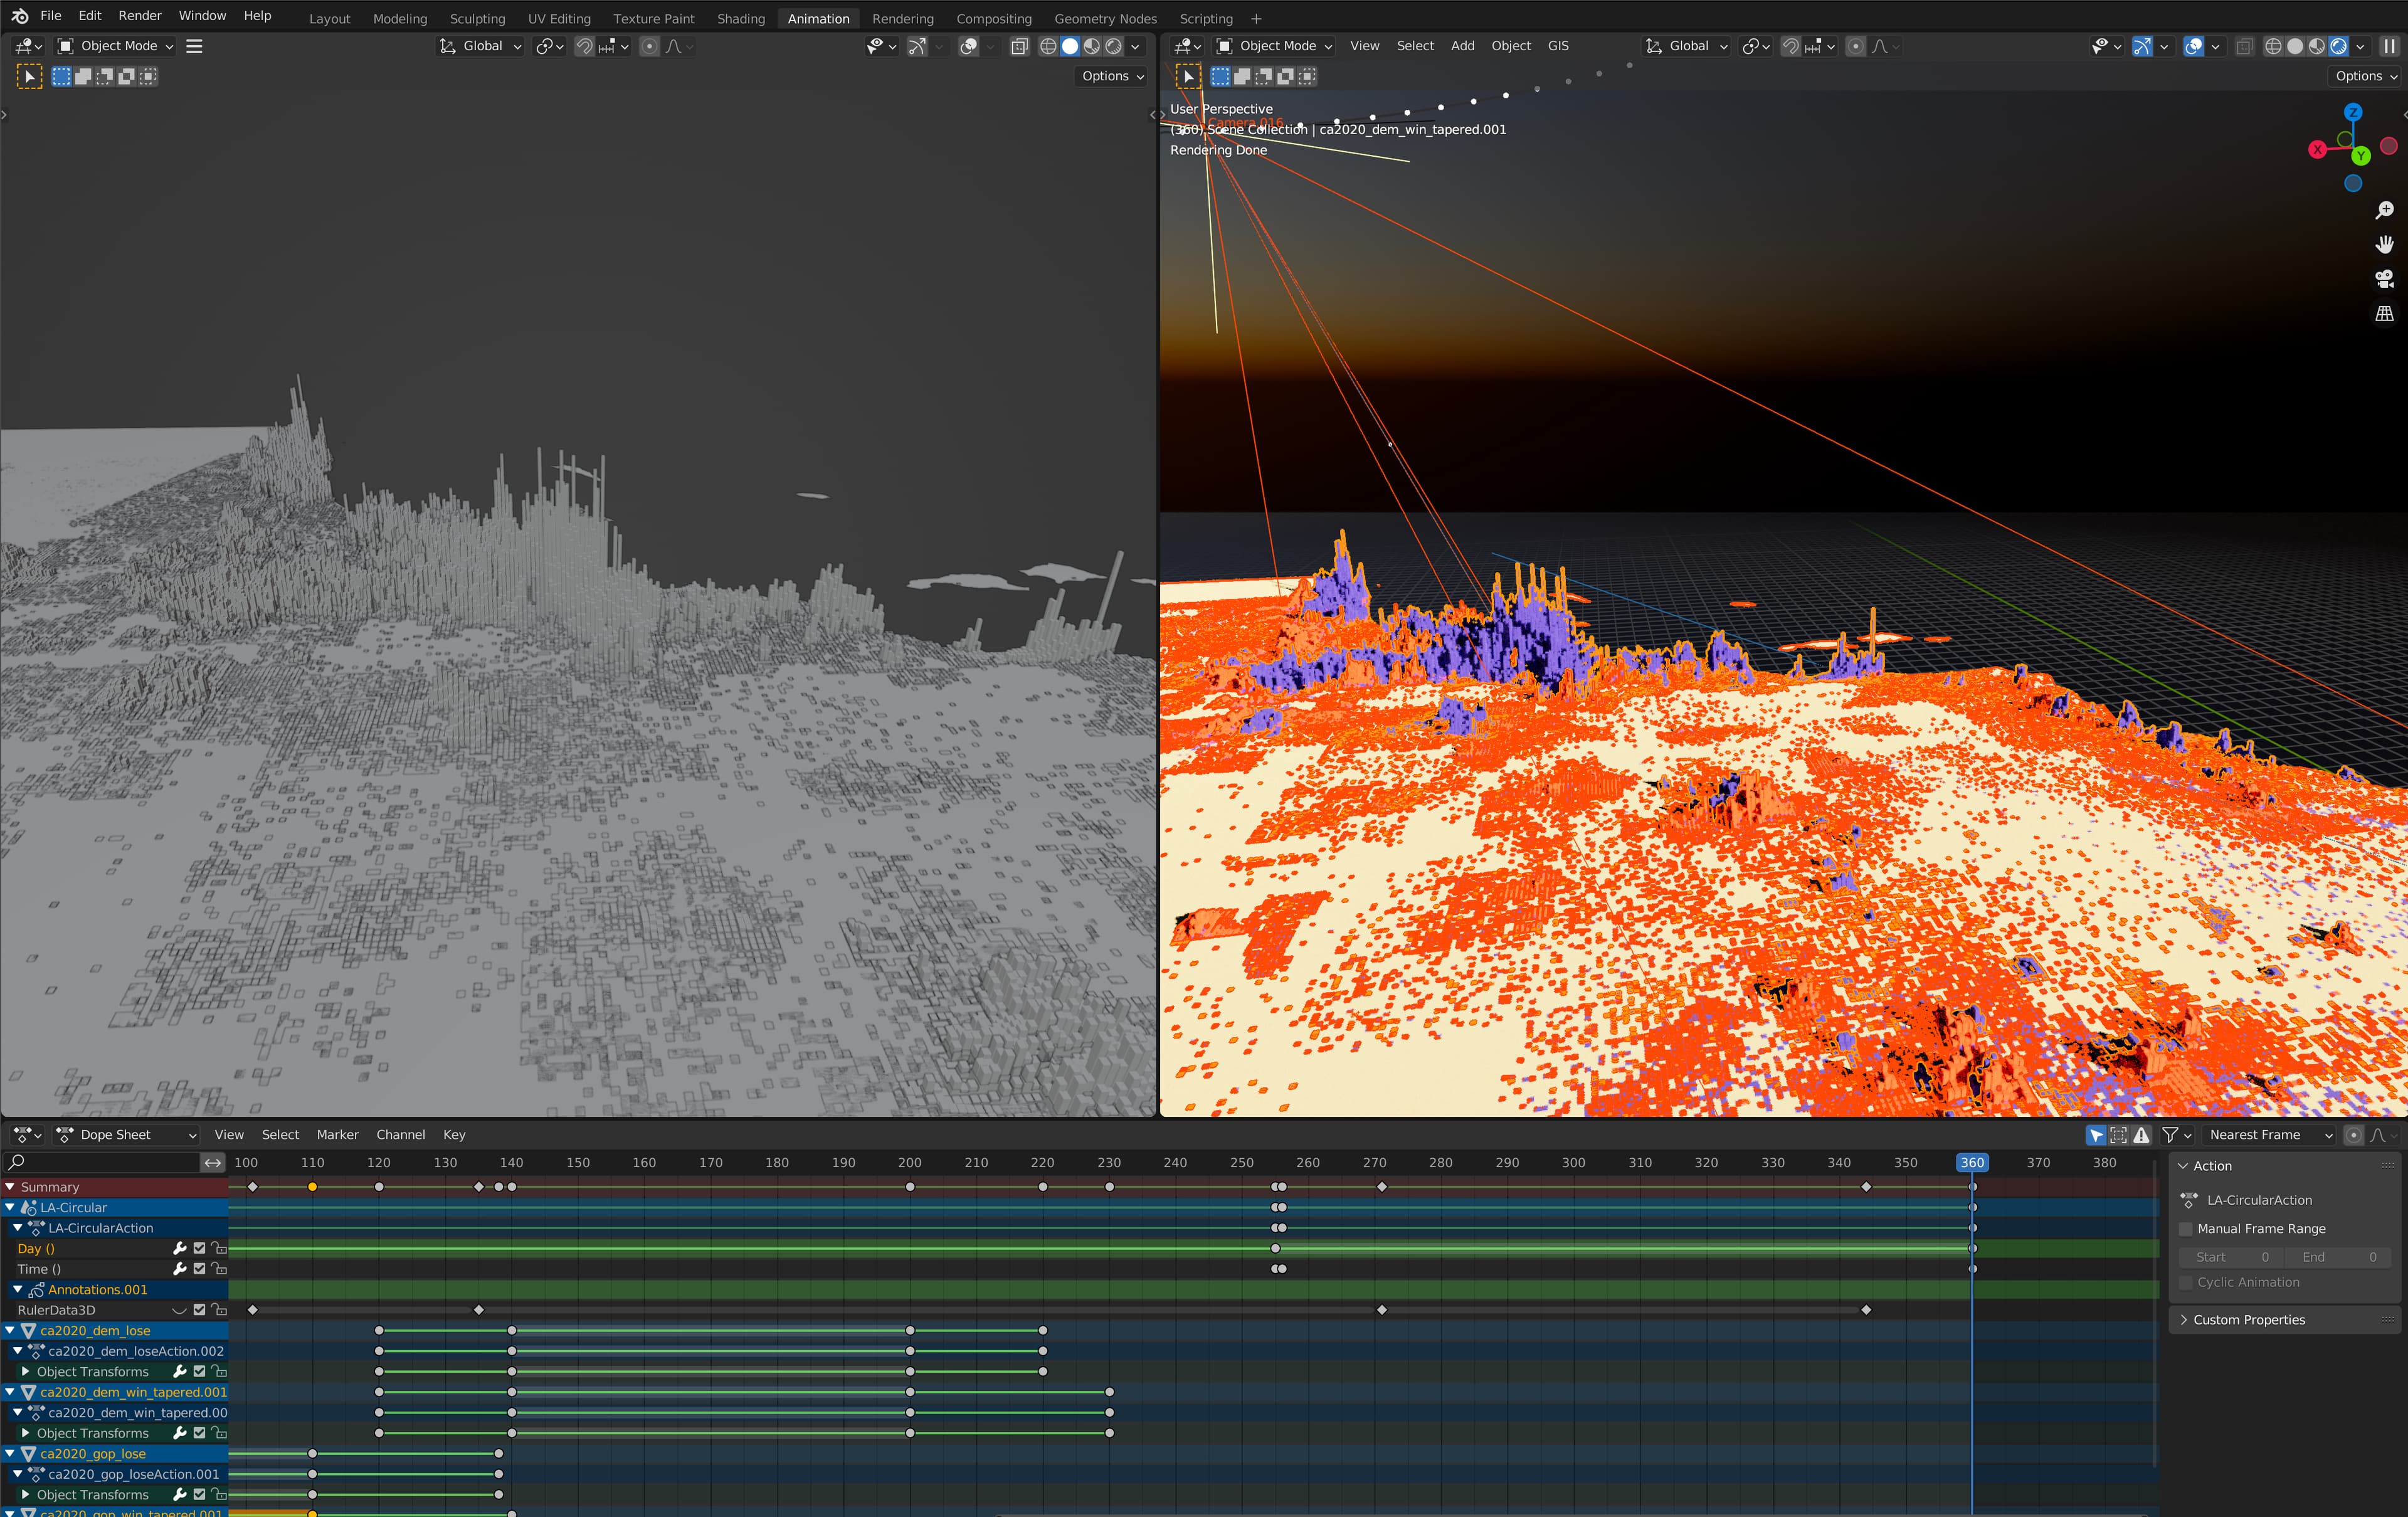Click the swap-arrows icon beside channel search
This screenshot has width=2408, height=1517.
pos(213,1163)
